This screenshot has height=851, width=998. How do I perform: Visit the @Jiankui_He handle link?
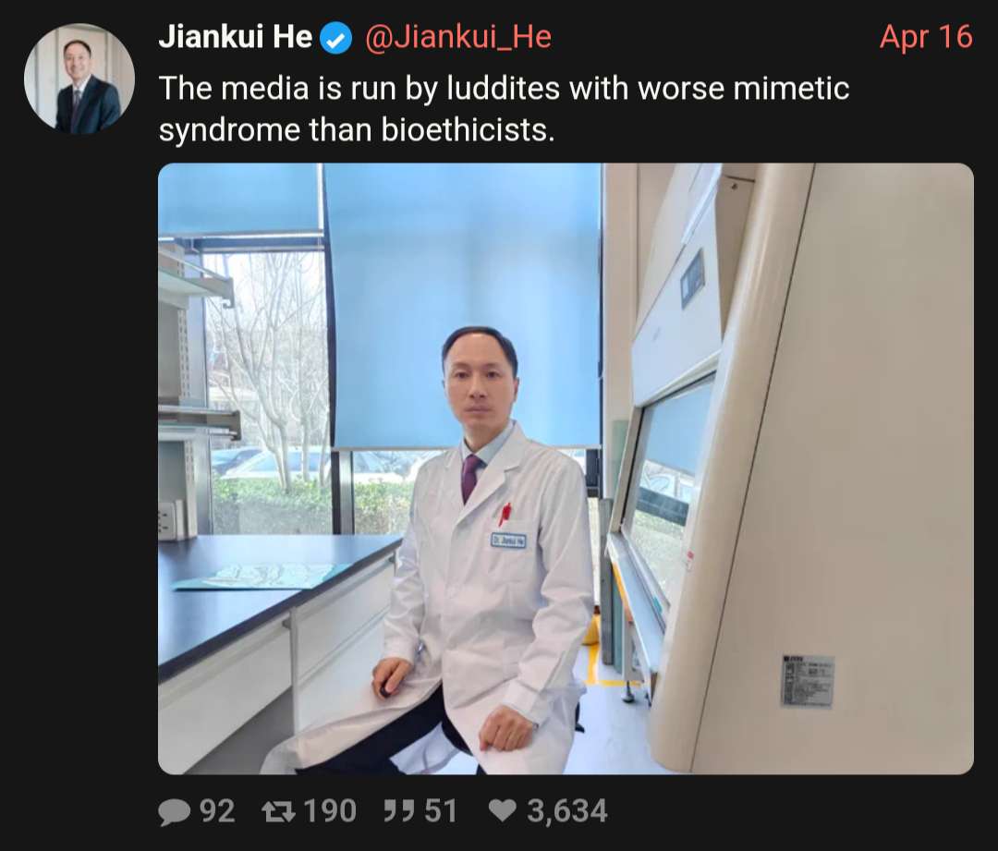(457, 38)
